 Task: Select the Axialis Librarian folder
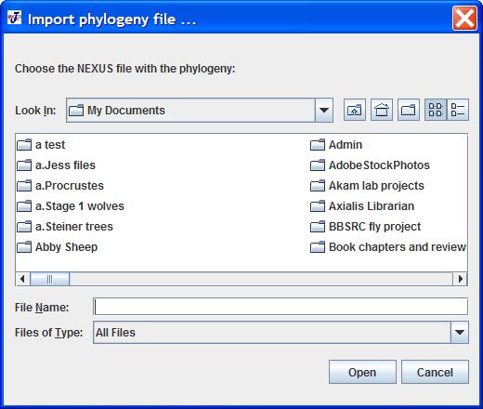(x=362, y=206)
